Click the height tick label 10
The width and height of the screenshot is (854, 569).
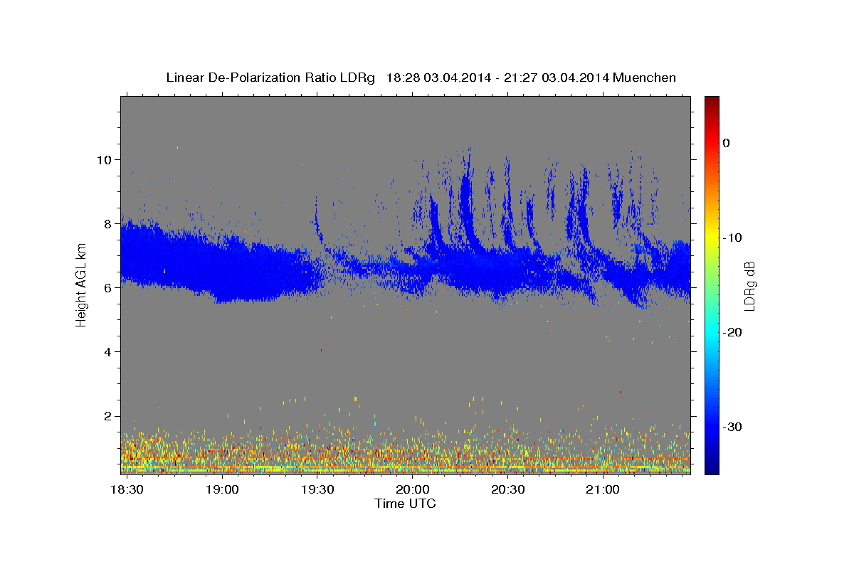(103, 159)
